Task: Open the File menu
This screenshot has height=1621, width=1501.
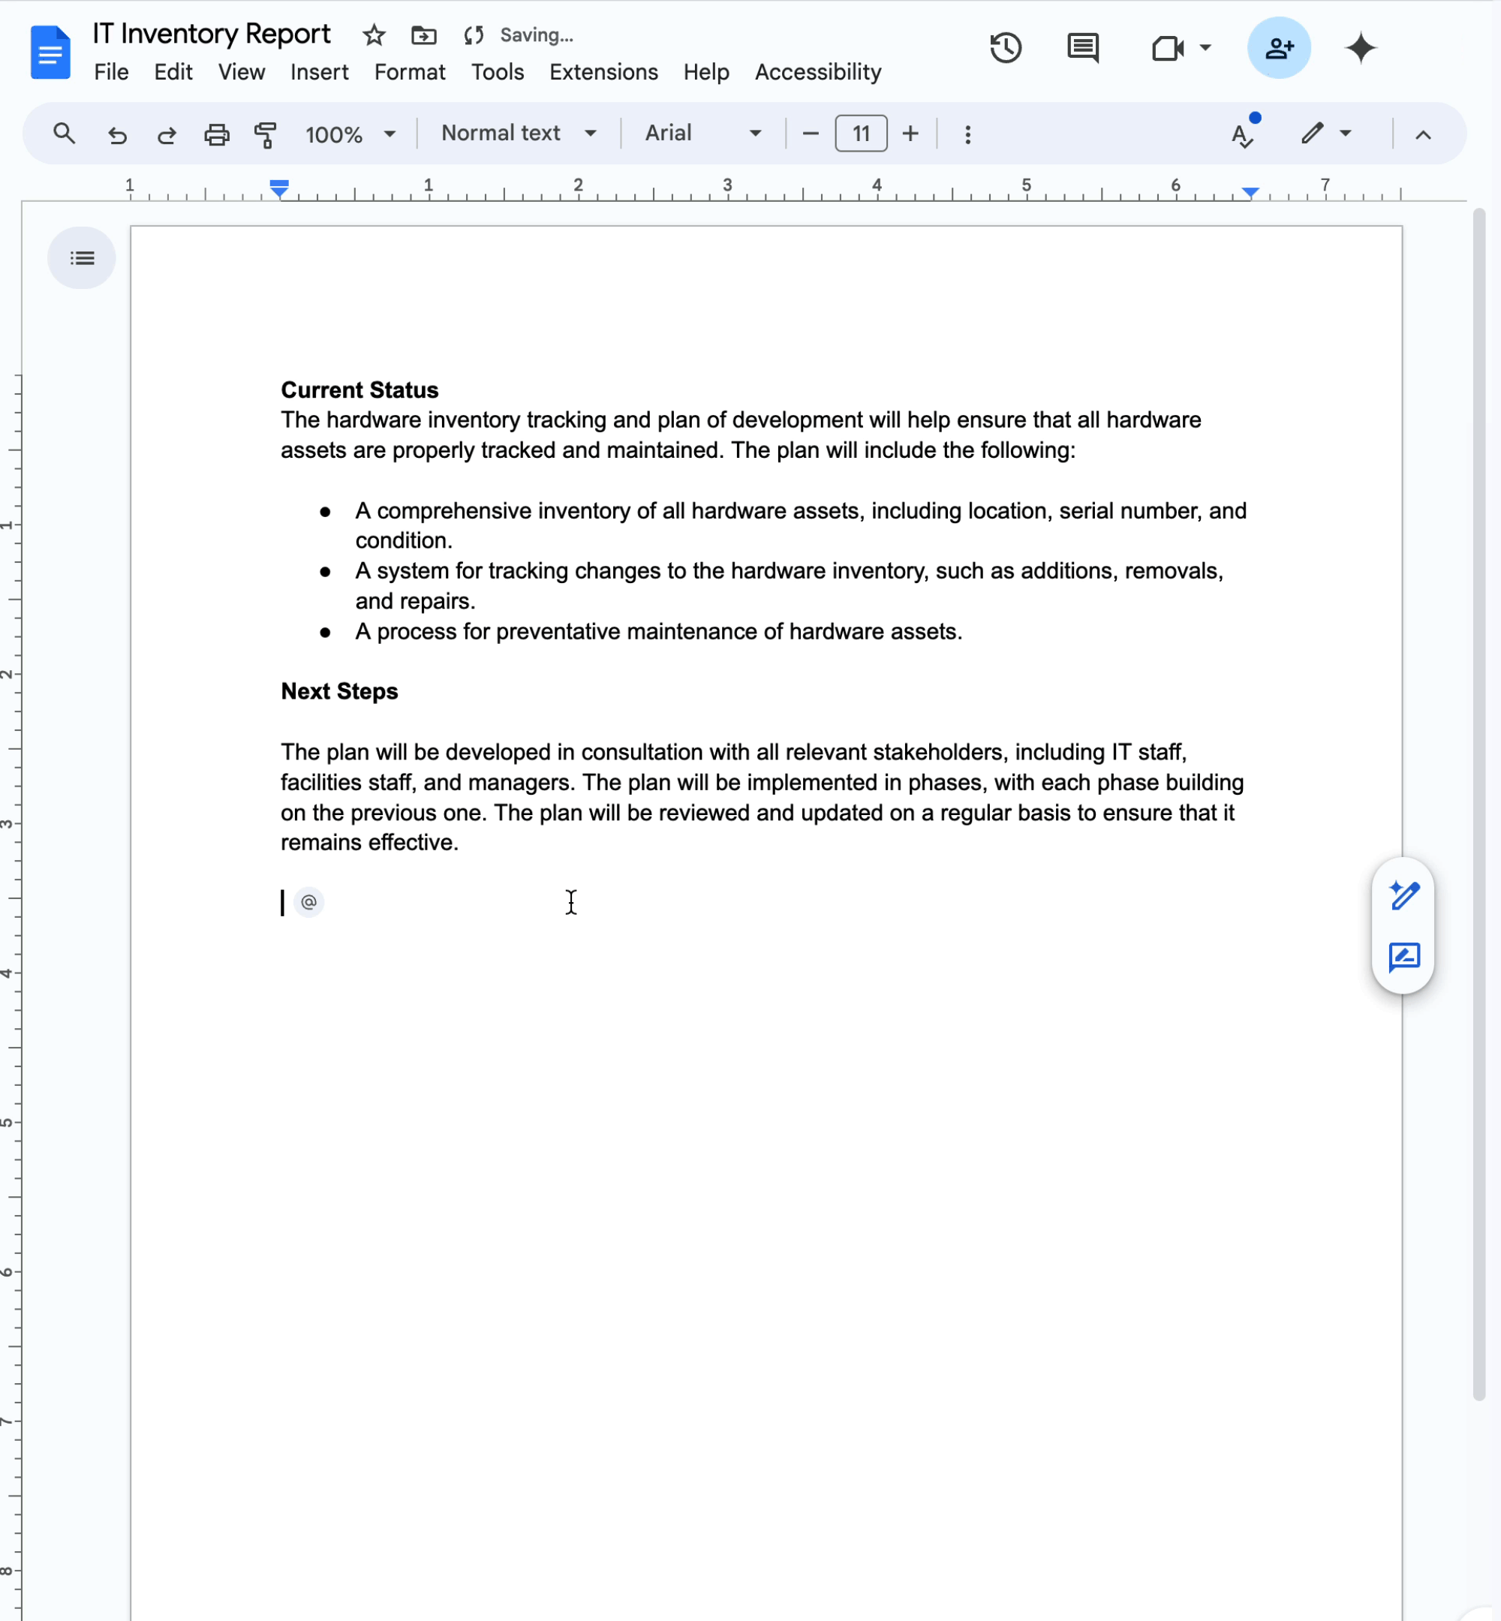Action: tap(111, 72)
